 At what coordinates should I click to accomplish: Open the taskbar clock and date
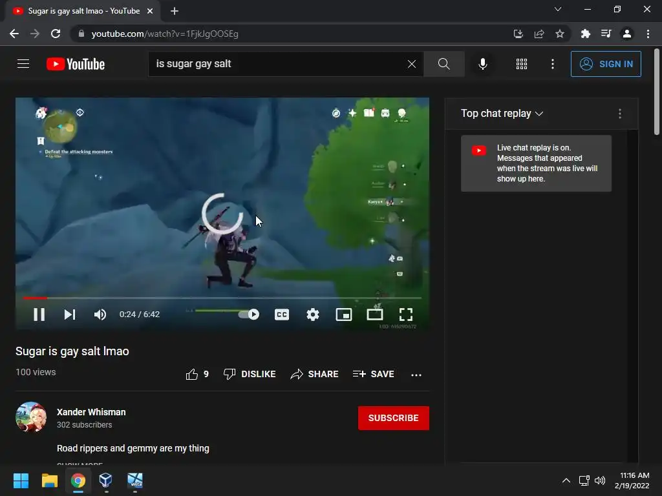632,480
